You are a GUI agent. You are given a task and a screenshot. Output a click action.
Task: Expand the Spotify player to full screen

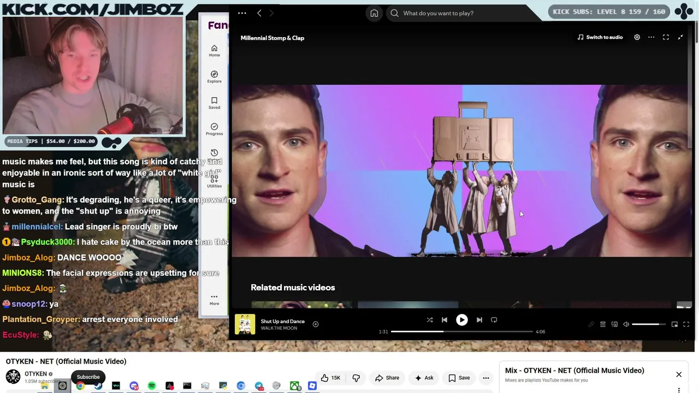[x=686, y=324]
